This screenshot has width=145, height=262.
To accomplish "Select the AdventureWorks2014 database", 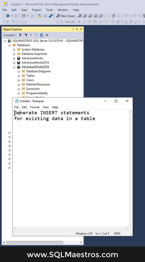I will (x=35, y=63).
